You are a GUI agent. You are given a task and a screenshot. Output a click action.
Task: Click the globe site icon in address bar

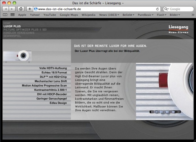point(36,9)
